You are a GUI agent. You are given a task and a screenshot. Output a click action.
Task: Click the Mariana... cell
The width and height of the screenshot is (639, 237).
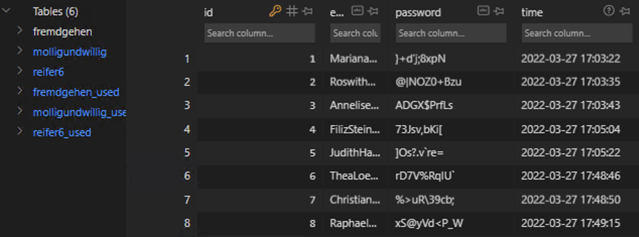(x=356, y=59)
